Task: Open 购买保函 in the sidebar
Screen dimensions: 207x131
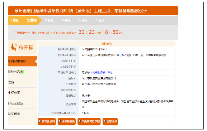Action: (x=14, y=114)
